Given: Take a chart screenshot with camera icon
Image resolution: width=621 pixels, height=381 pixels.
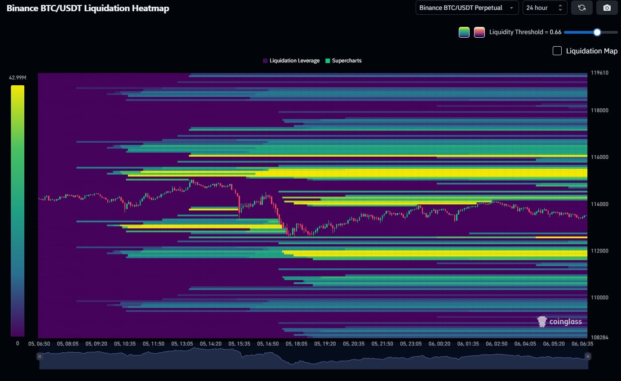Looking at the screenshot, I should 607,8.
